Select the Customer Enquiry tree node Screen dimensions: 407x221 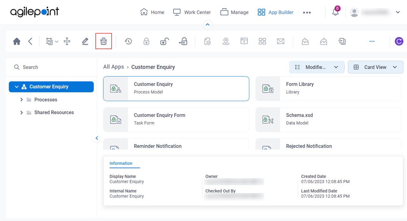[51, 87]
